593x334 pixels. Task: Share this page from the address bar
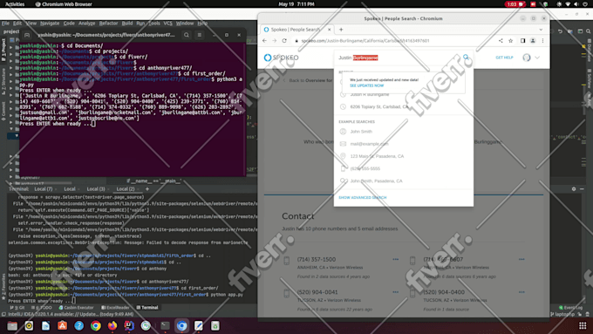click(x=501, y=40)
